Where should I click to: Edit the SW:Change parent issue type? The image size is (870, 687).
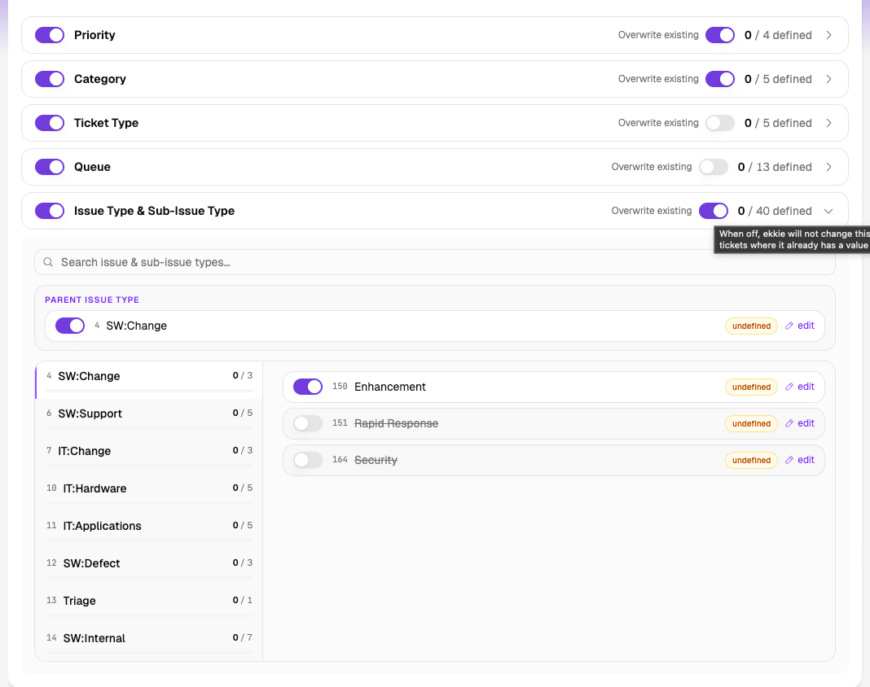tap(799, 326)
